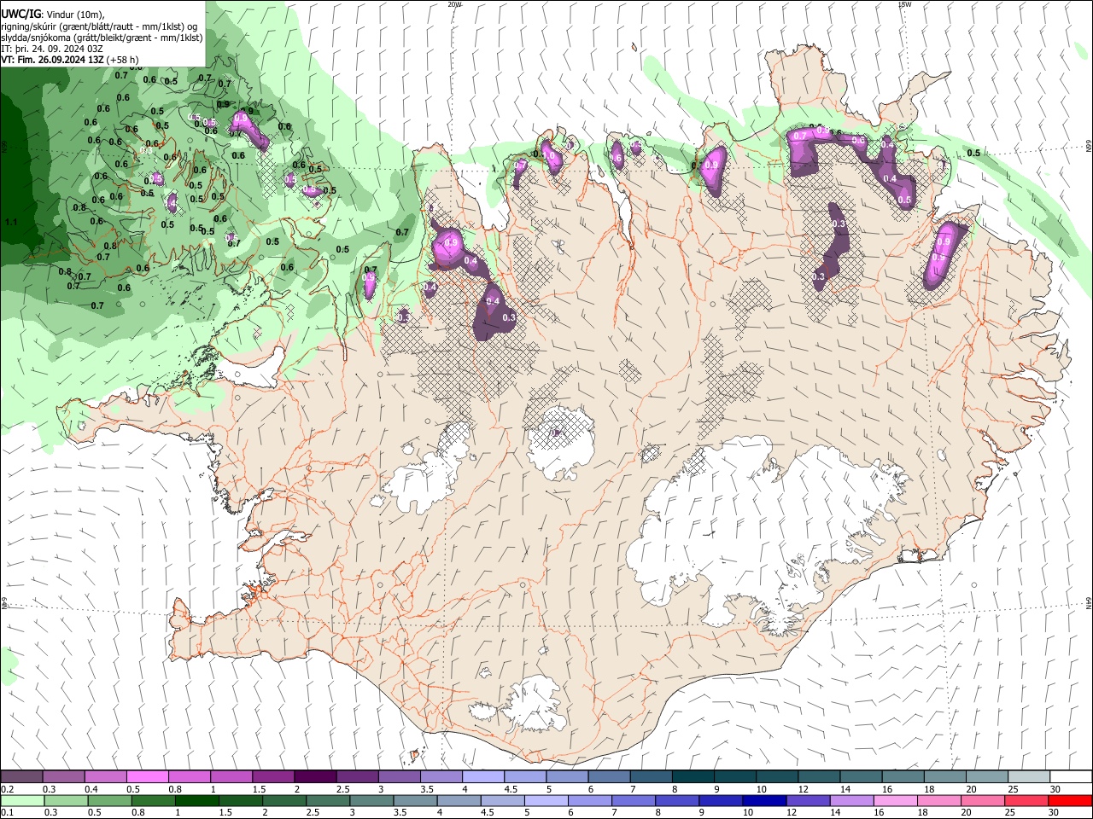Screen dimensions: 1093x819
Task: Click the '15W' longitude label at the top
Action: 904,4
